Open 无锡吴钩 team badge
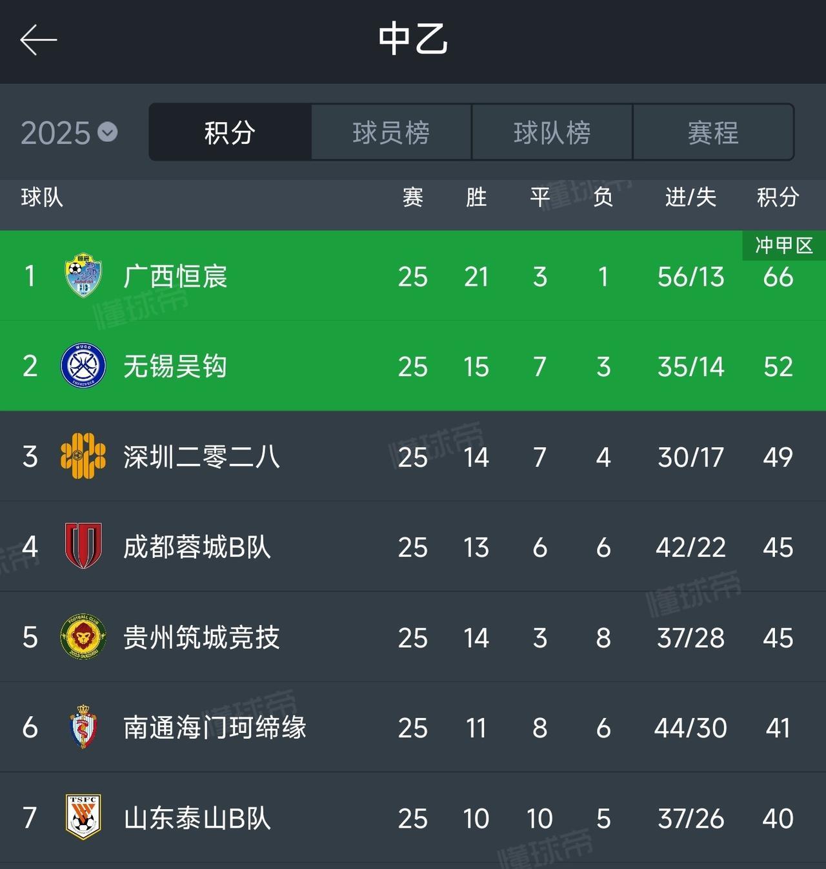 pyautogui.click(x=83, y=366)
